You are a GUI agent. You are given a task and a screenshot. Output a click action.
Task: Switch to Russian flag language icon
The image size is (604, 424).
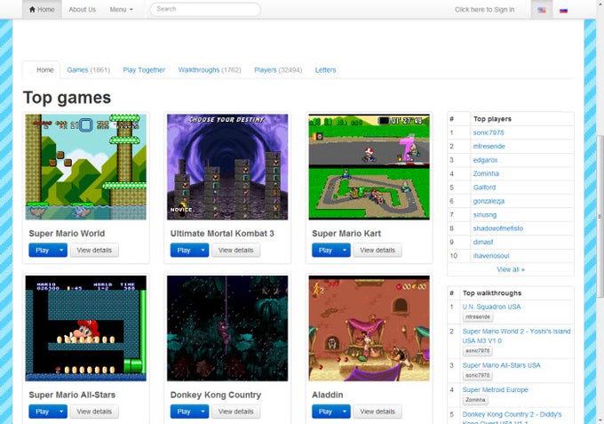(x=563, y=10)
